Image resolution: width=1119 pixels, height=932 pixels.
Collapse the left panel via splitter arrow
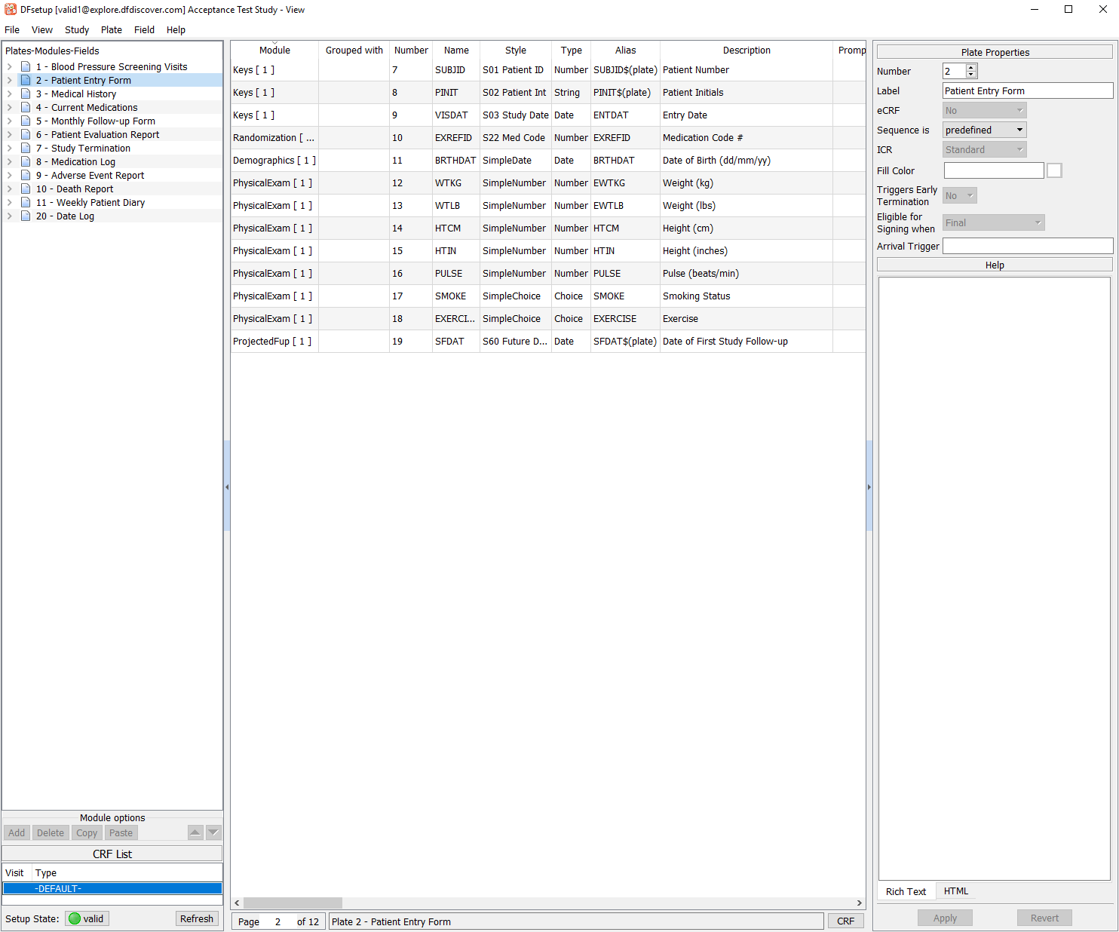coord(227,487)
